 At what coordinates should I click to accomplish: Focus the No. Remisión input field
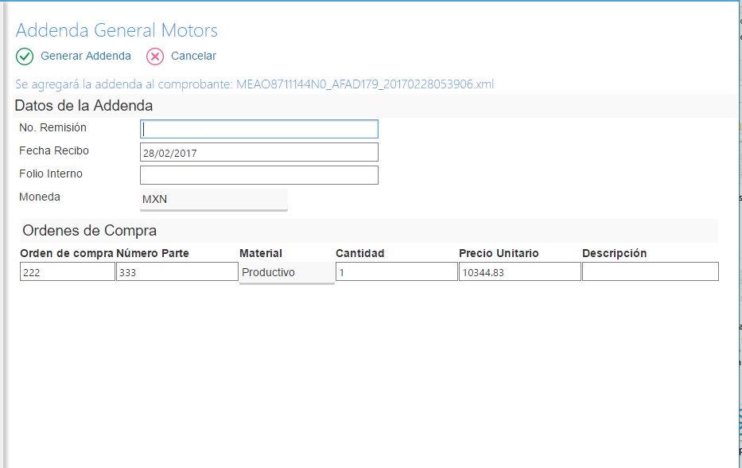point(258,129)
